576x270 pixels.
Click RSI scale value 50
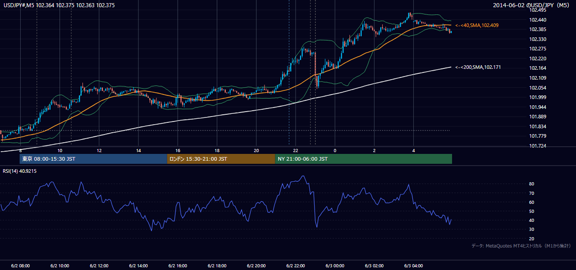(x=532, y=211)
